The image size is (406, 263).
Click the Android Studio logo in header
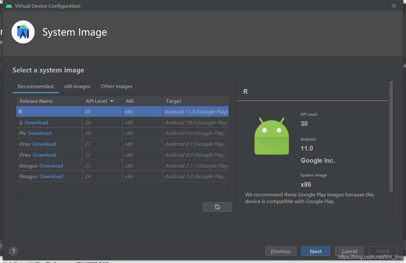[x=23, y=32]
